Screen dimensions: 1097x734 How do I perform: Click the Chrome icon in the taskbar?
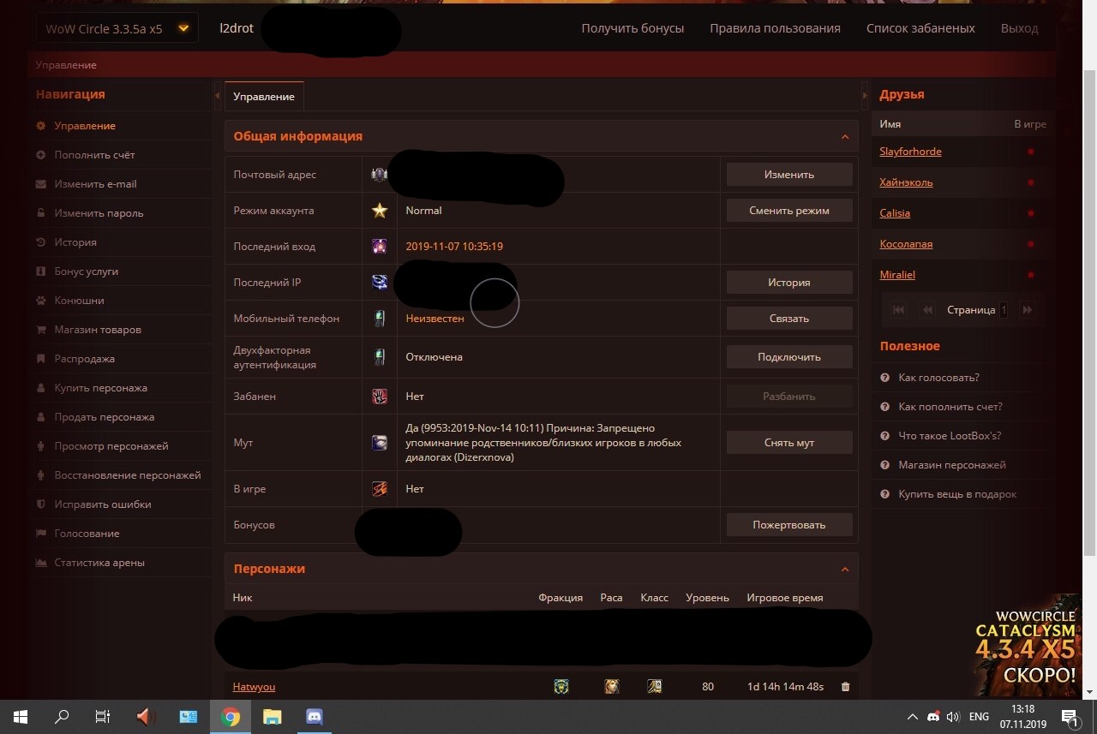230,716
